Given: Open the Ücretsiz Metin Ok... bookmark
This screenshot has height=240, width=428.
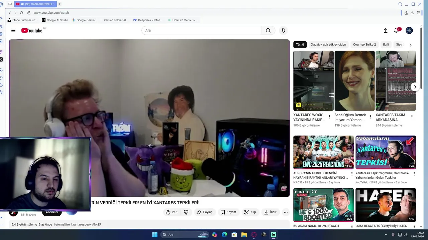Looking at the screenshot, I should (x=183, y=20).
